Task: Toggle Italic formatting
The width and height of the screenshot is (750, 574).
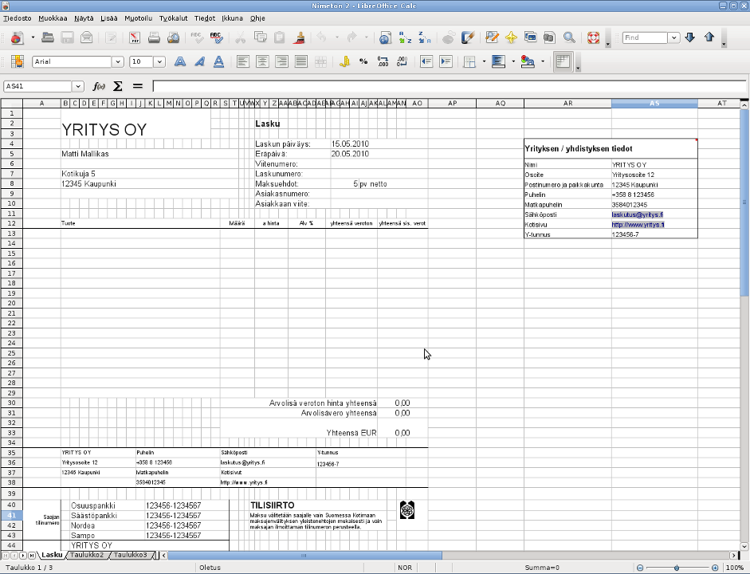Action: click(x=199, y=61)
